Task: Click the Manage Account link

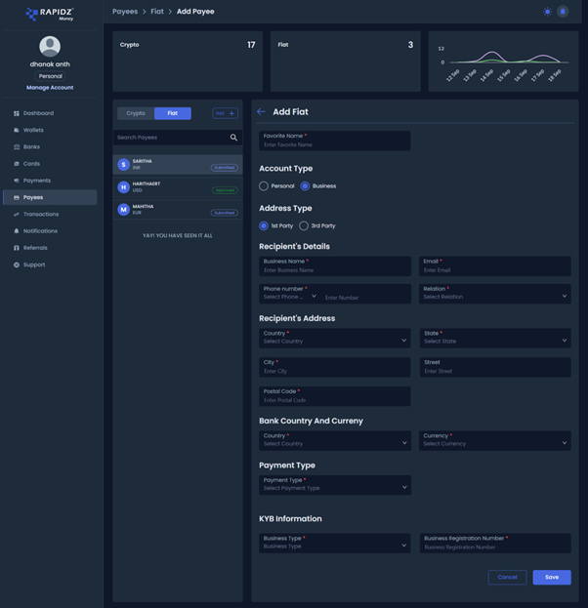Action: pos(50,88)
